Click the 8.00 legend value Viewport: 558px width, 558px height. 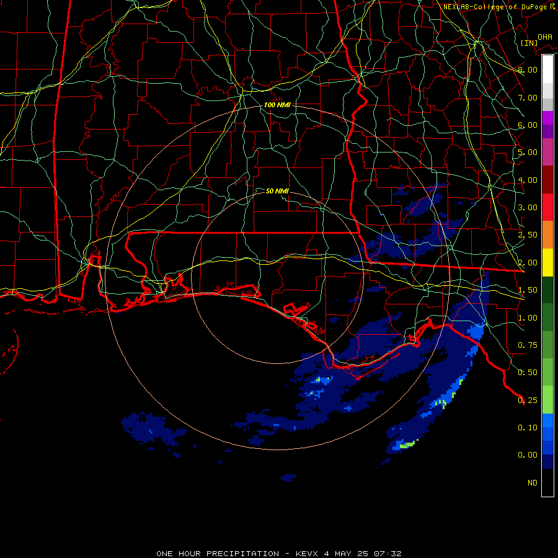[x=528, y=69]
